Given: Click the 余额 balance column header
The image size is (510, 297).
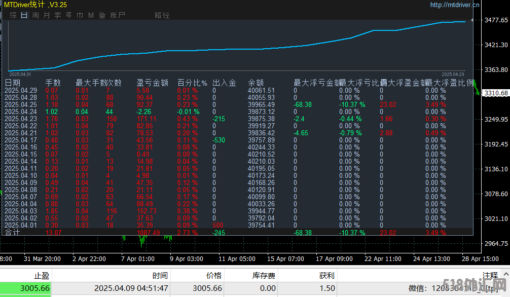Looking at the screenshot, I should pyautogui.click(x=256, y=83).
